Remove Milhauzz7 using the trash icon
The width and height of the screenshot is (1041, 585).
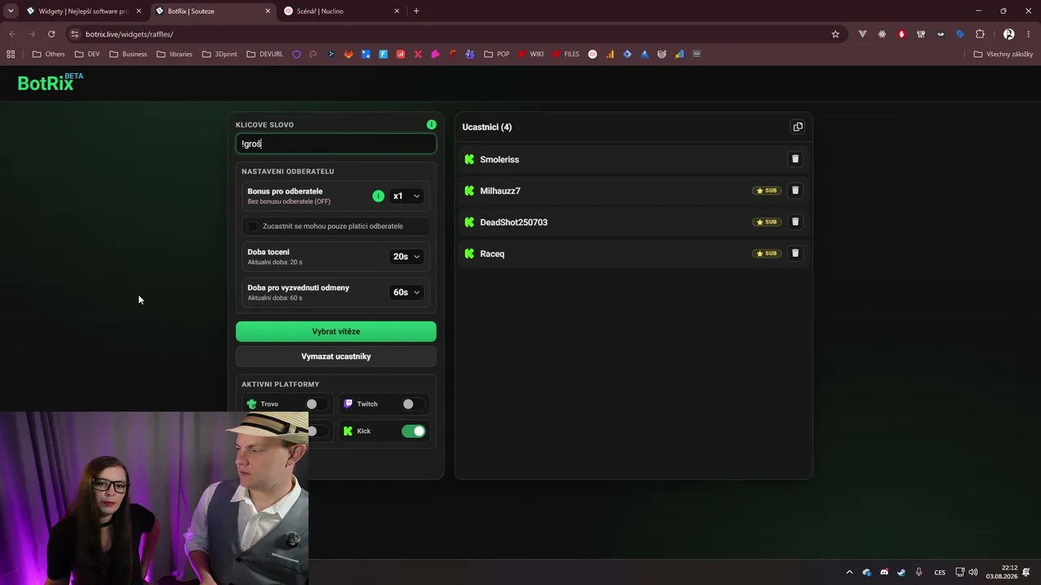(x=795, y=190)
